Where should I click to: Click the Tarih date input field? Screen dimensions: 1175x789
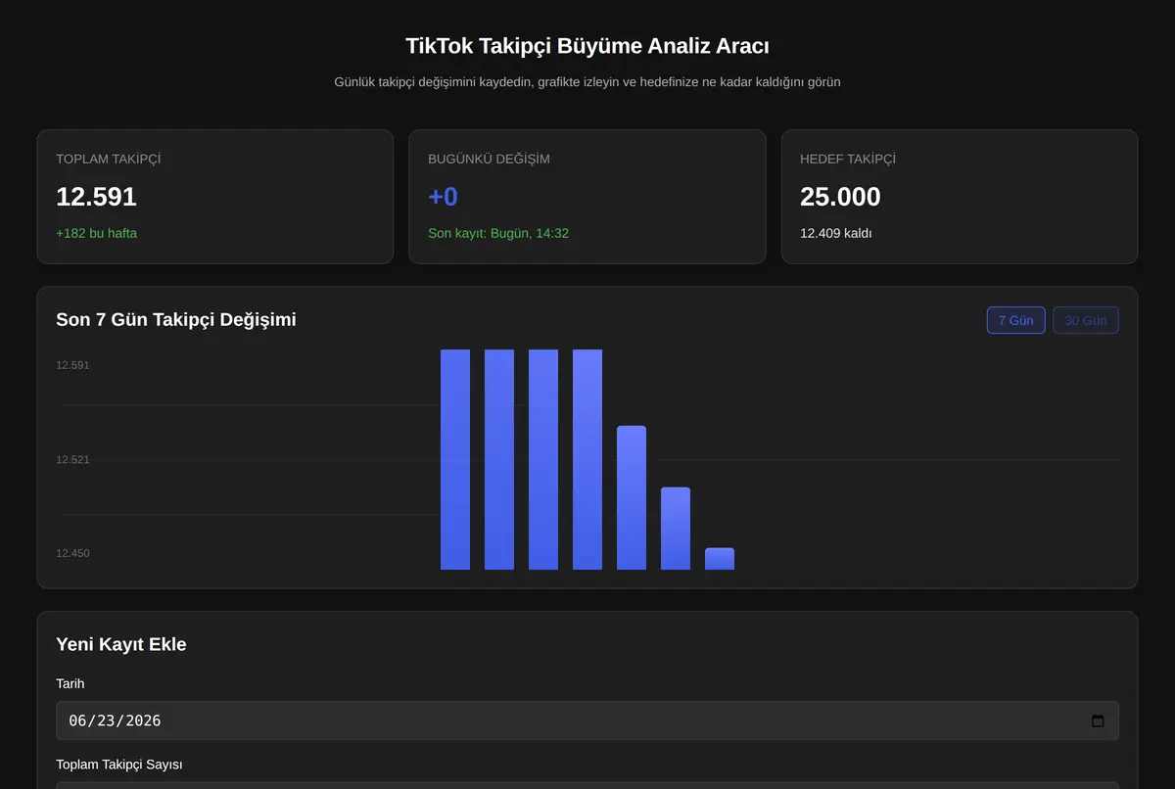587,720
